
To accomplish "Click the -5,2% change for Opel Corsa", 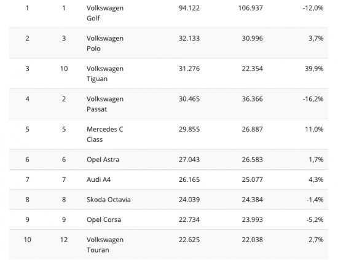I will click(315, 219).
